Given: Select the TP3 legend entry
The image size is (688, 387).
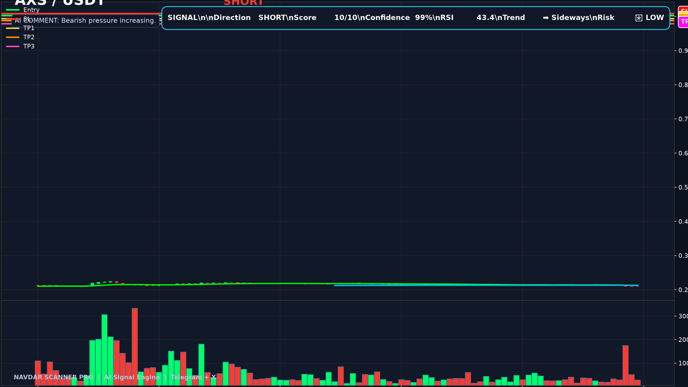Looking at the screenshot, I should pos(20,46).
